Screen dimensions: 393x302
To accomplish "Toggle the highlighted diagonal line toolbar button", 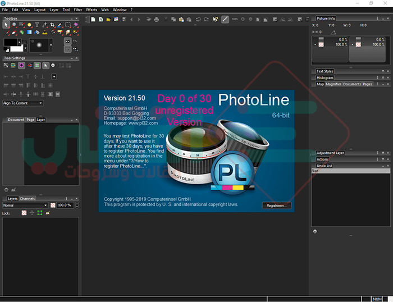I will (x=225, y=19).
